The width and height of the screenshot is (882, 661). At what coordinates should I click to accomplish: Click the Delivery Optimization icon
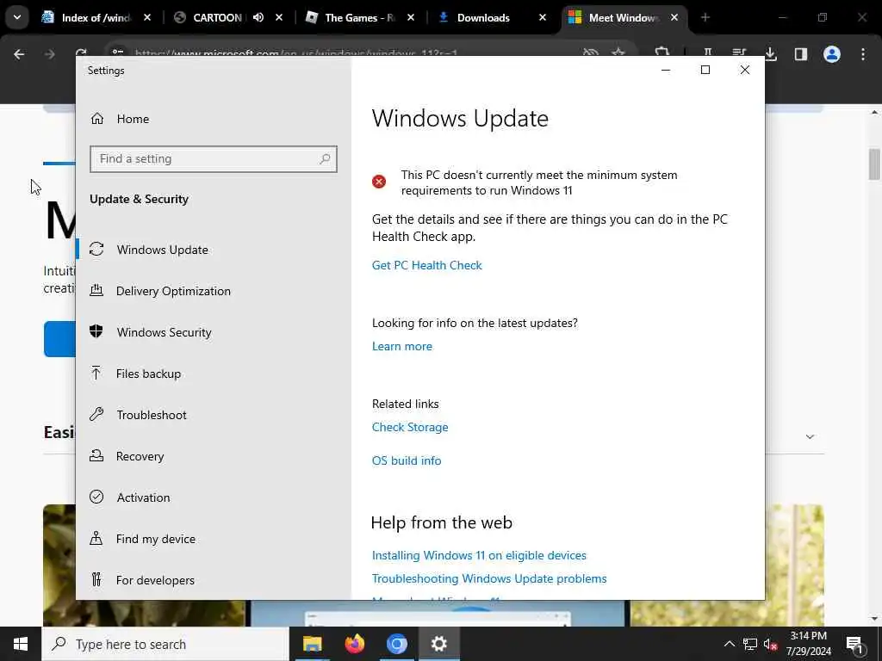96,290
